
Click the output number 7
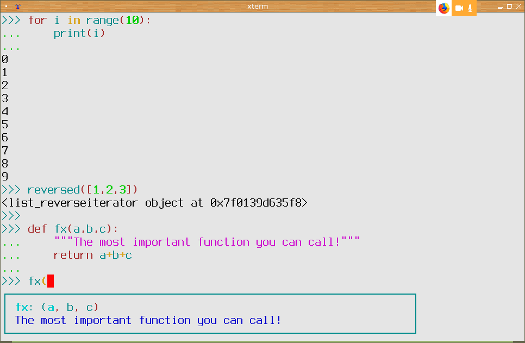5,151
